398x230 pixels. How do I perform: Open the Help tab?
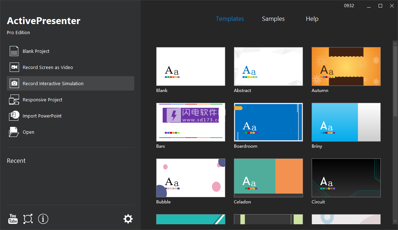[312, 19]
